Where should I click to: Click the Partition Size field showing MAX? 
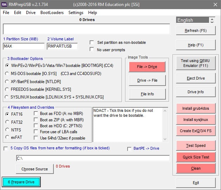click(24, 46)
